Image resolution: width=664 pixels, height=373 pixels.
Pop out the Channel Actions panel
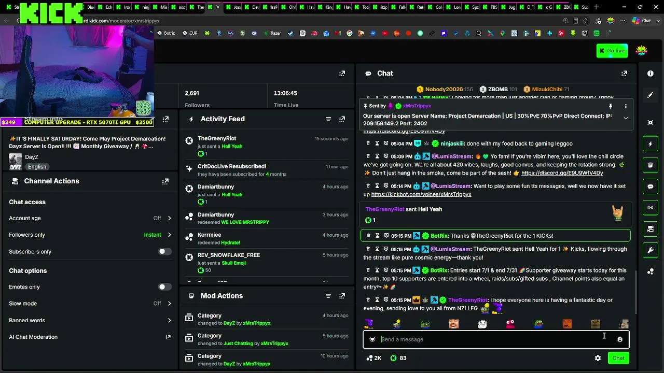pyautogui.click(x=165, y=181)
